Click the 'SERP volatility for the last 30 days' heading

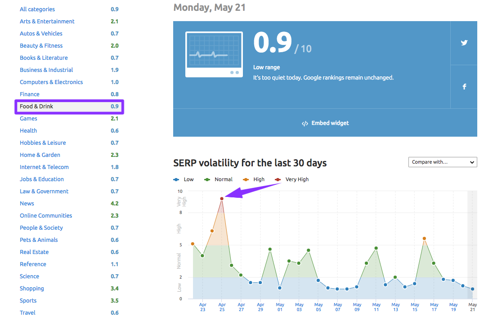[x=250, y=163]
